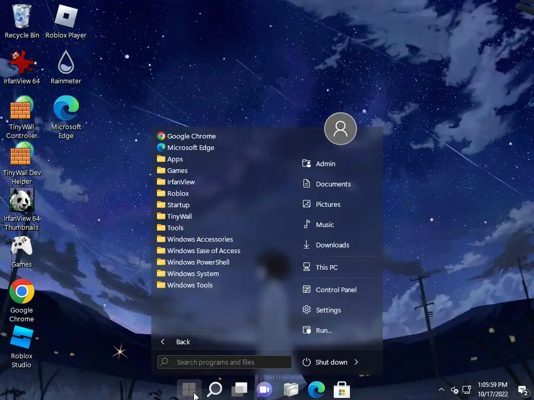Viewport: 534px width, 400px height.
Task: Expand Shut down options arrow
Action: point(356,362)
